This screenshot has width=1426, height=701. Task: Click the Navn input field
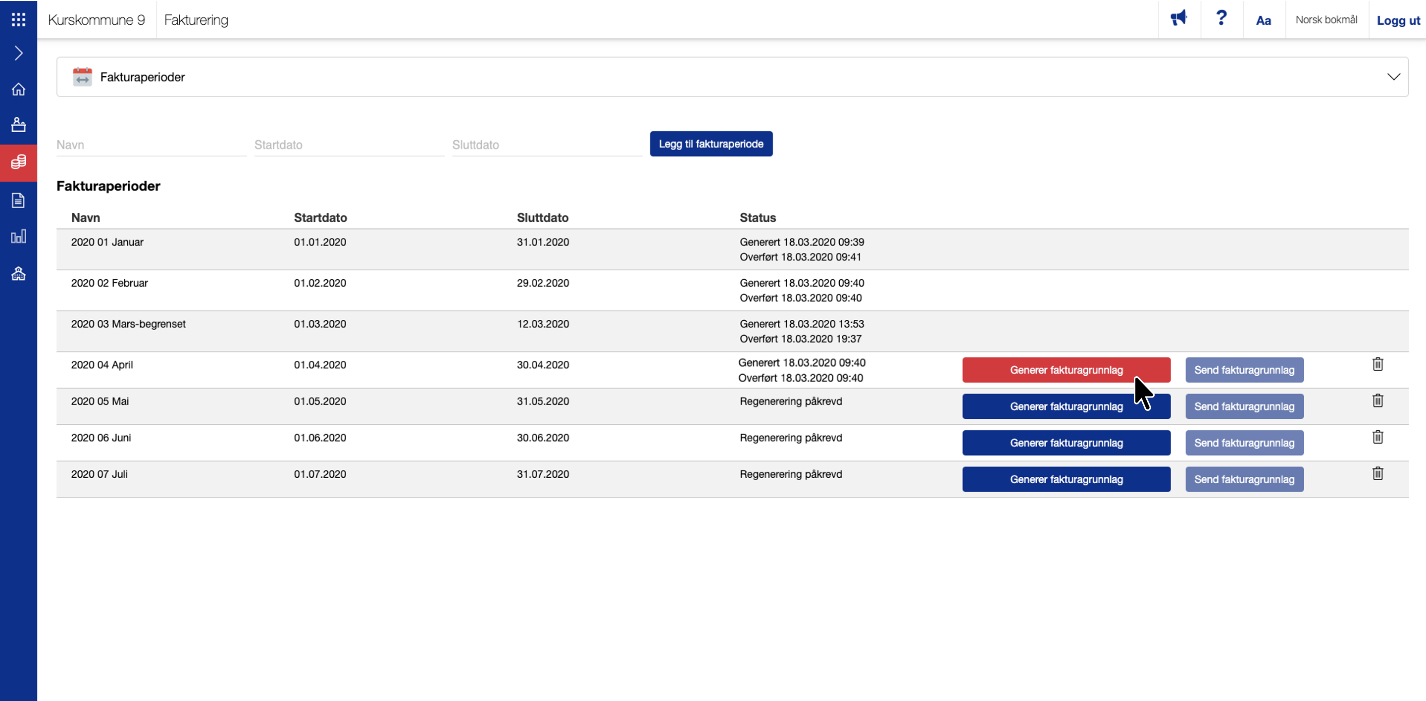click(151, 145)
